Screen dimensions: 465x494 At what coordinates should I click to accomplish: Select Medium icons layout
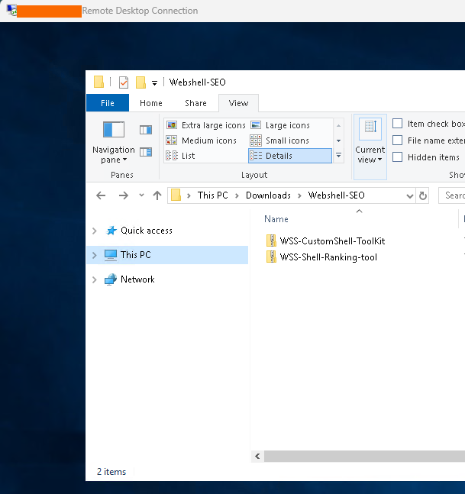click(202, 140)
